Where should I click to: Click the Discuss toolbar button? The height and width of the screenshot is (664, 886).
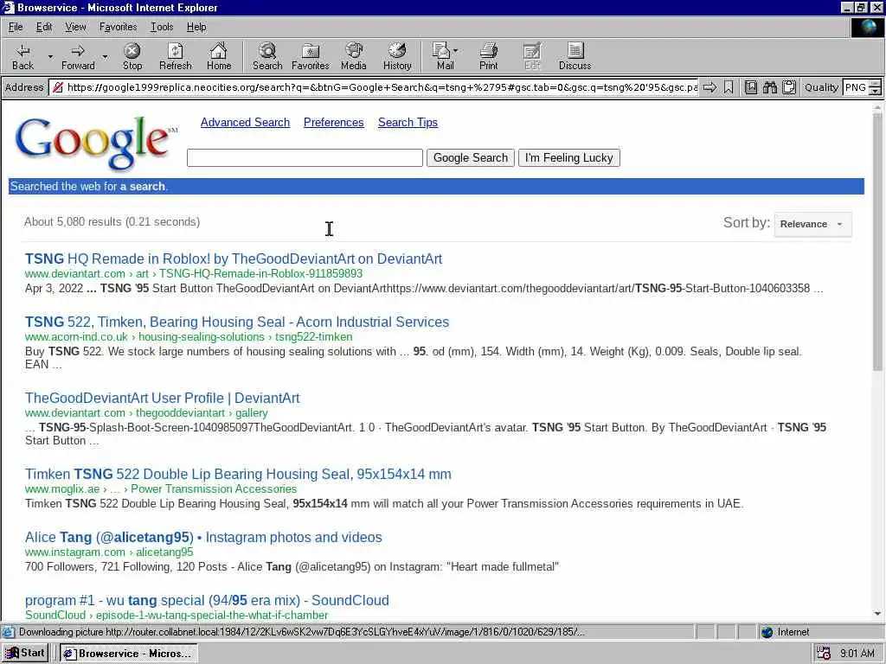point(575,56)
